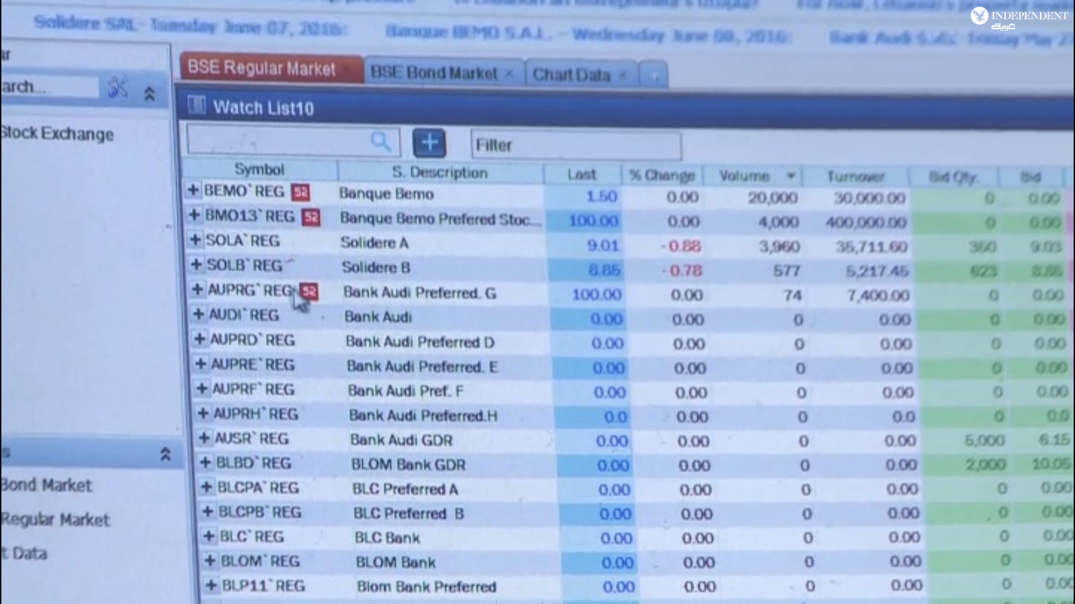Expand the AUDI`REG row

pyautogui.click(x=198, y=313)
